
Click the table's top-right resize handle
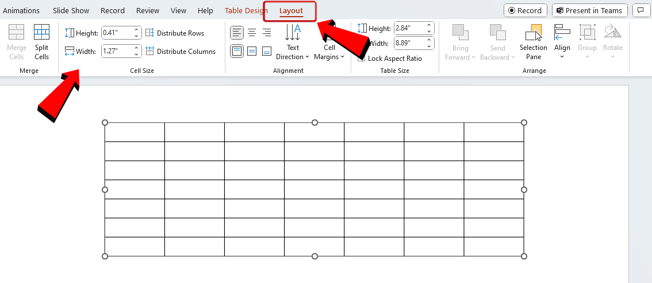coord(524,122)
